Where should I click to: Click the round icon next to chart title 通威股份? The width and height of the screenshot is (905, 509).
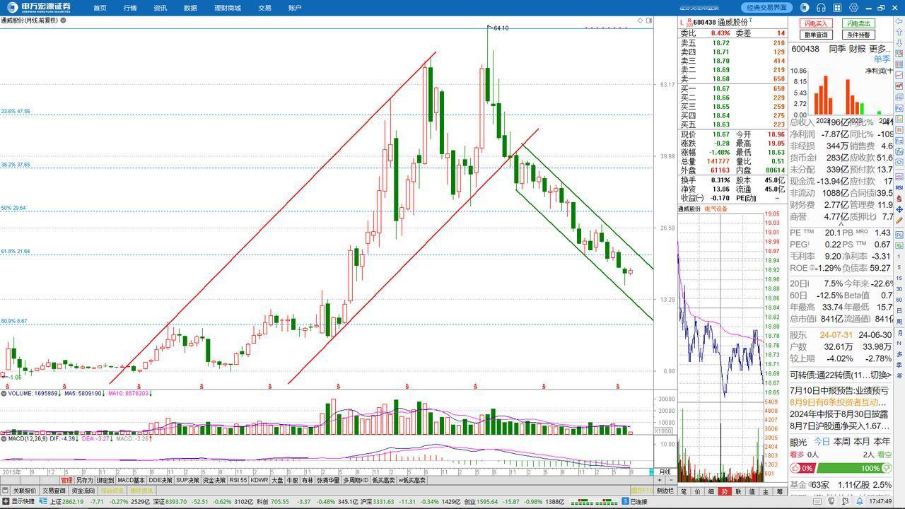point(63,21)
